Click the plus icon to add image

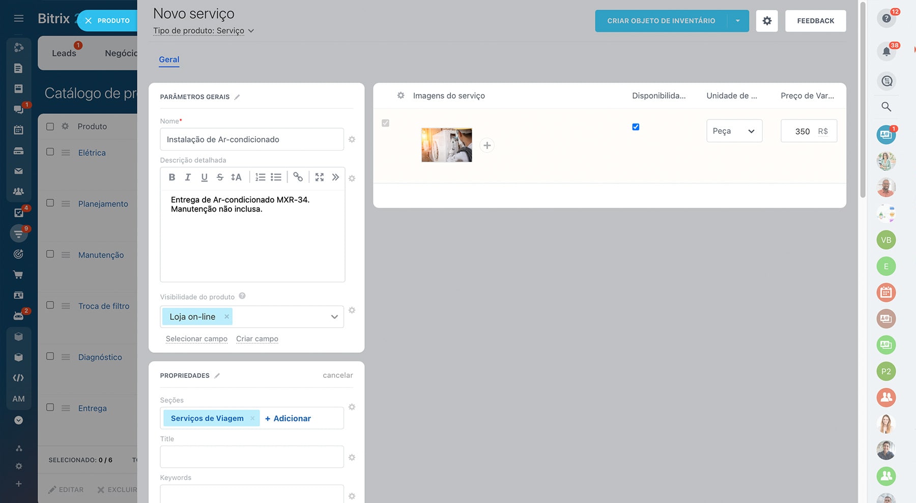pyautogui.click(x=487, y=145)
